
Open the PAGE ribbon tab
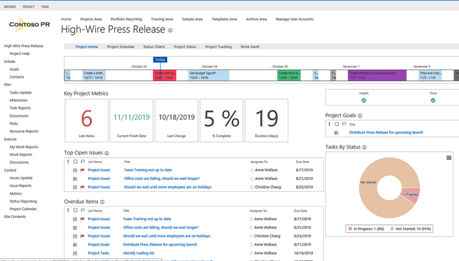[x=45, y=7]
